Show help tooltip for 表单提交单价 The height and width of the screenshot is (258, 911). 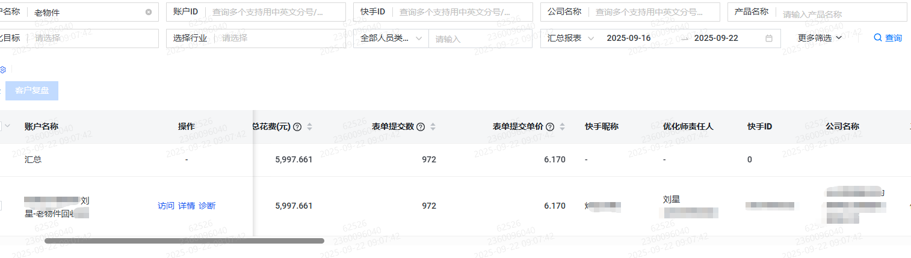550,127
